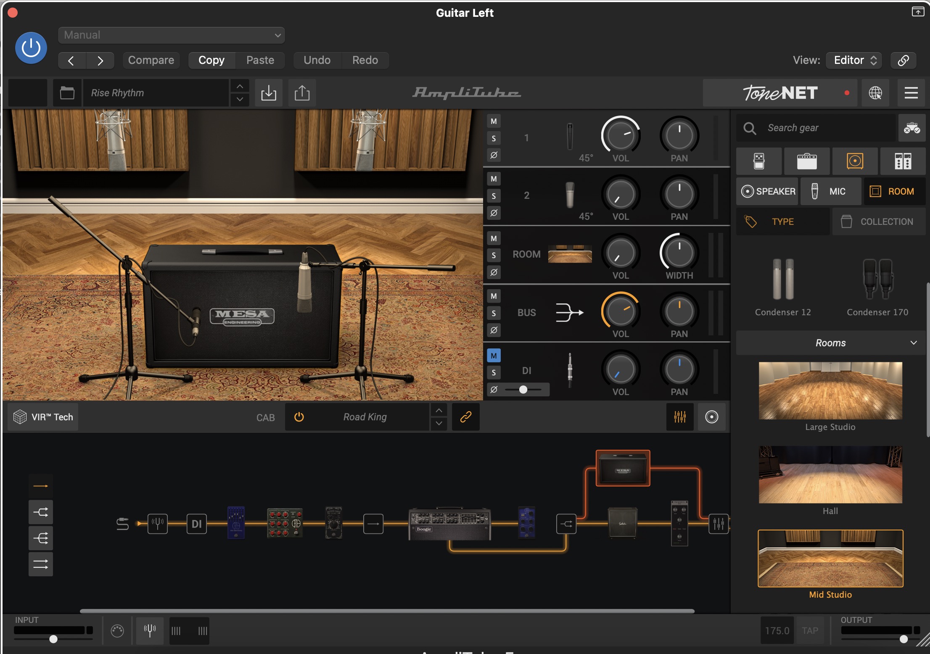Go to previous setting with left chevron
Viewport: 930px width, 654px height.
(x=71, y=61)
